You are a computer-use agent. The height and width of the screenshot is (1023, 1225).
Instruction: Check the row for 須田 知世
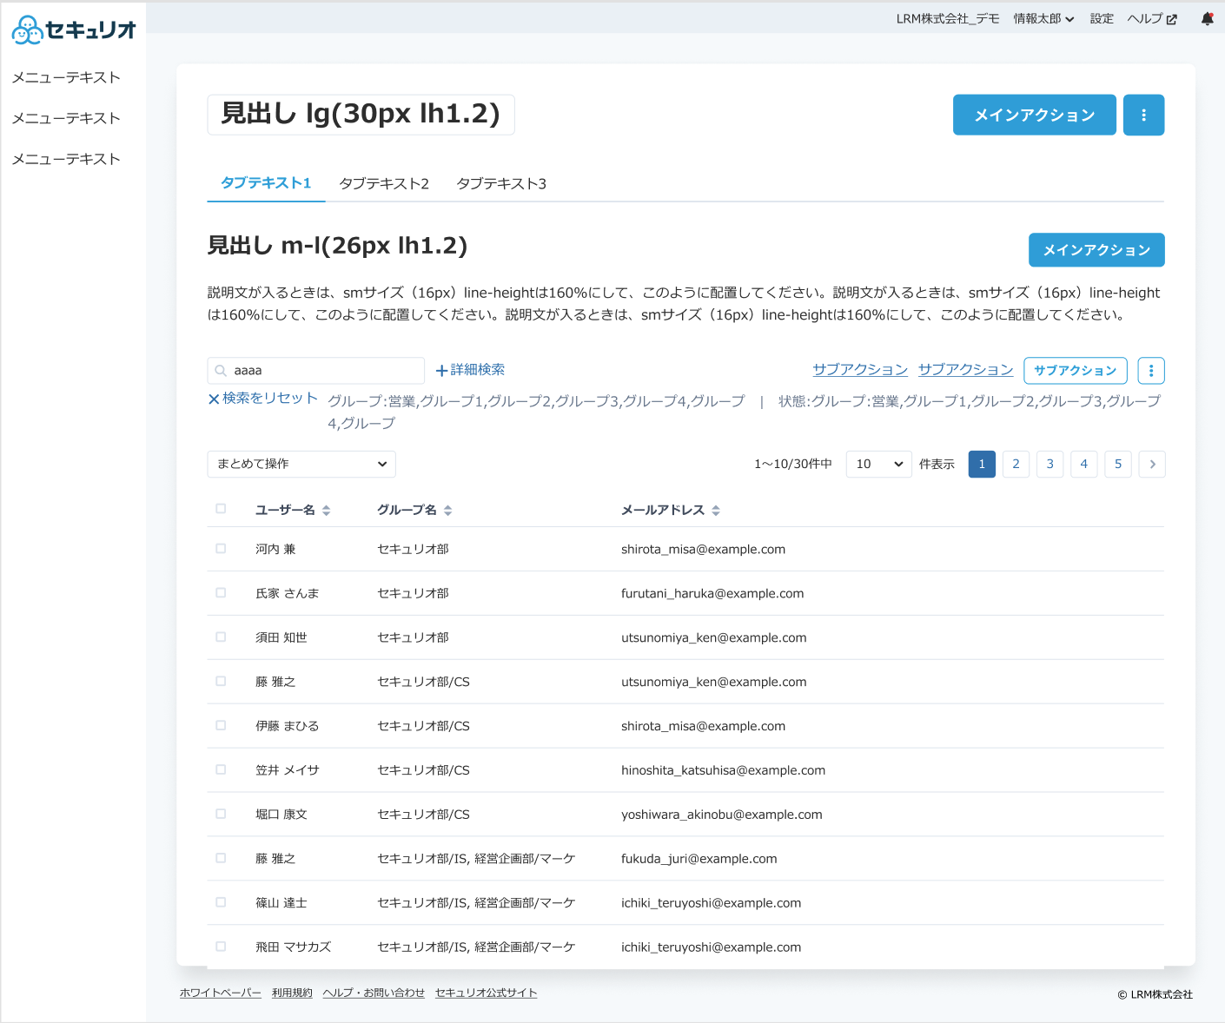click(x=221, y=637)
